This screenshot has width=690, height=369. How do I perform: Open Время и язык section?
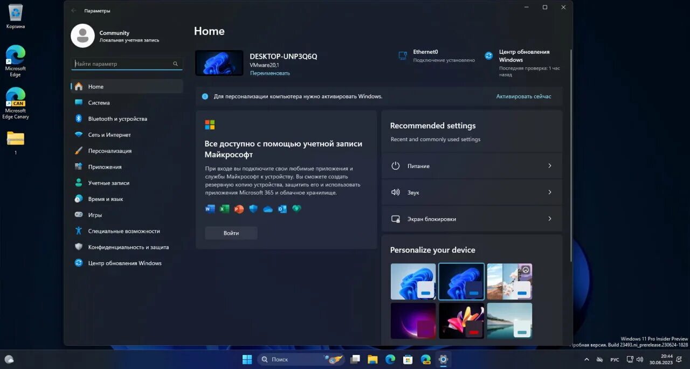coord(127,199)
